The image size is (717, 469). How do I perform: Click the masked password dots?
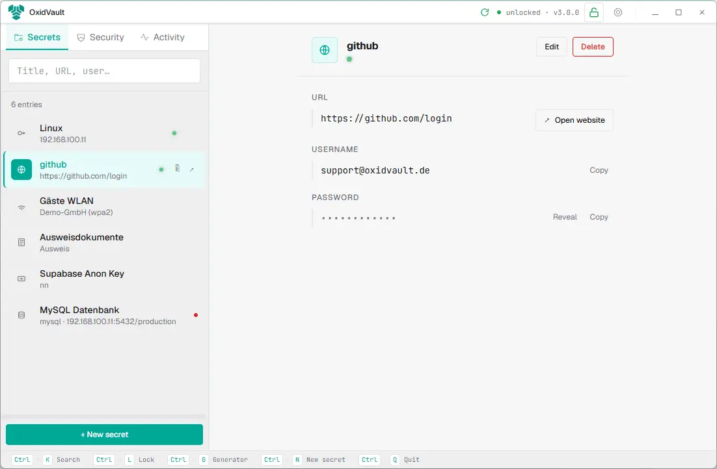coord(358,218)
